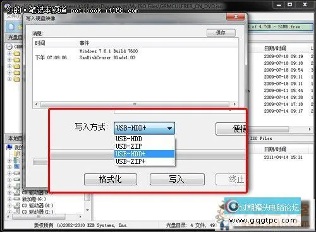Sort messages by the 时间 column header
Image resolution: width=316 pixels, height=232 pixels.
point(40,43)
